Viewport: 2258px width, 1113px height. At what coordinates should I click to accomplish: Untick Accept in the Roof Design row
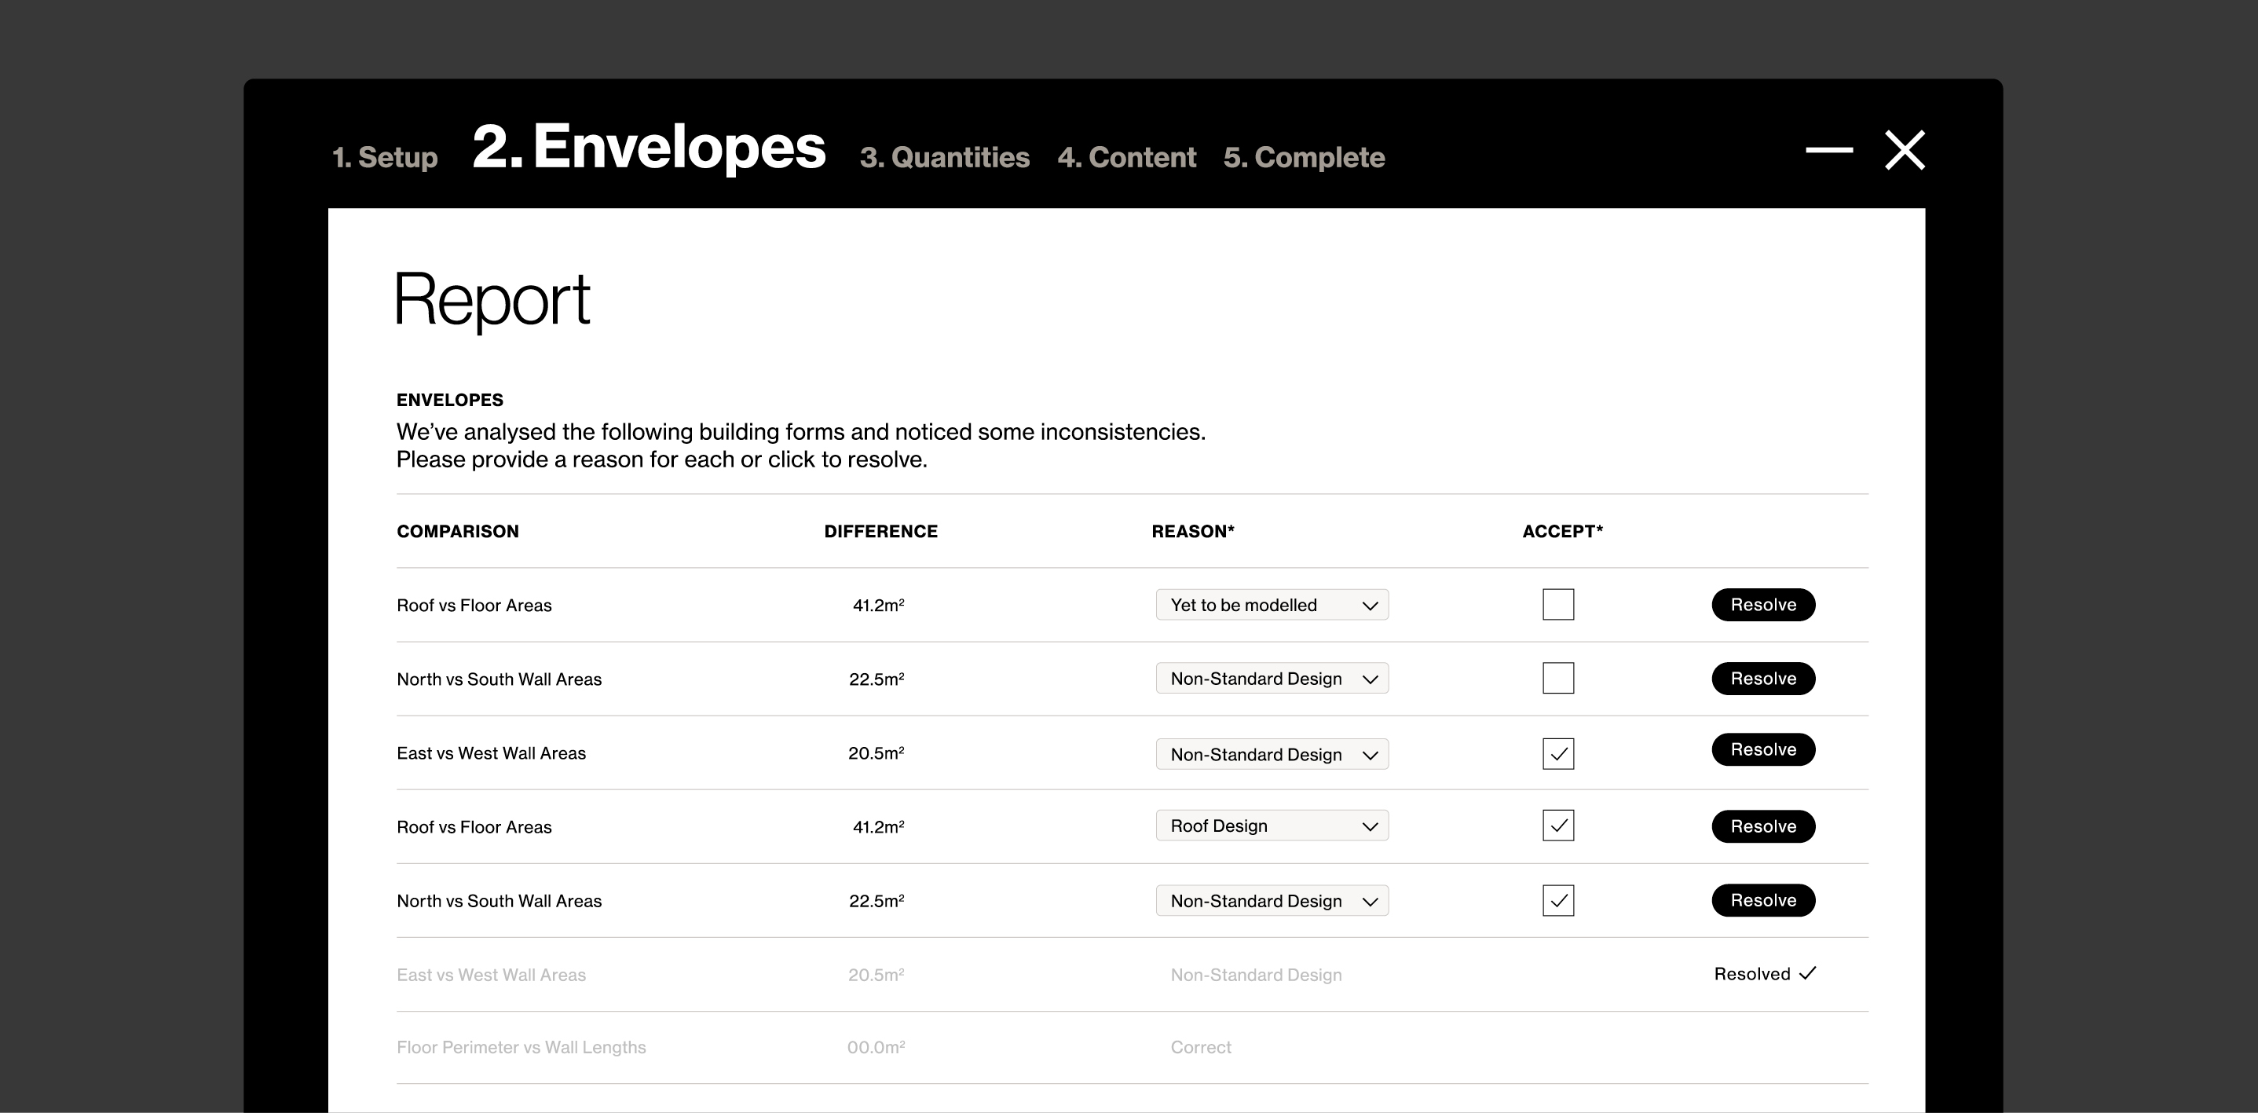(x=1557, y=826)
